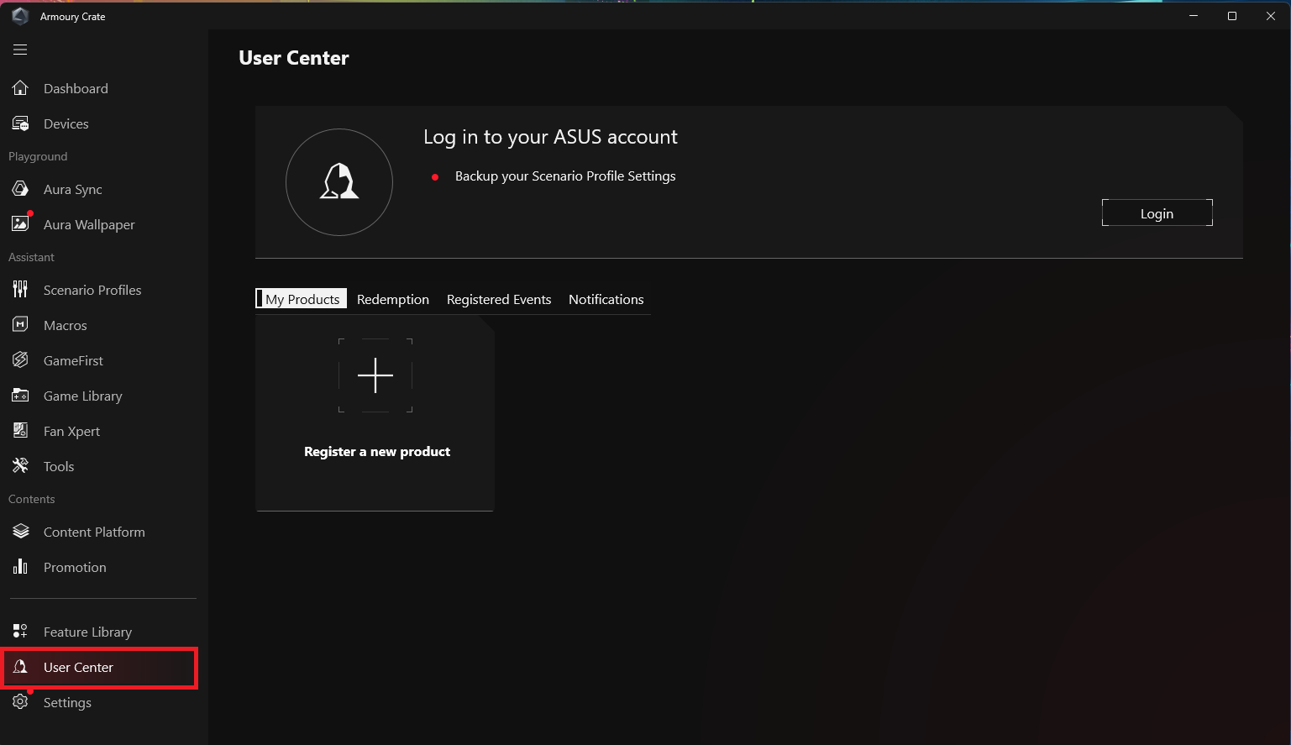Select Macros menu label
This screenshot has height=745, width=1291.
pos(66,325)
